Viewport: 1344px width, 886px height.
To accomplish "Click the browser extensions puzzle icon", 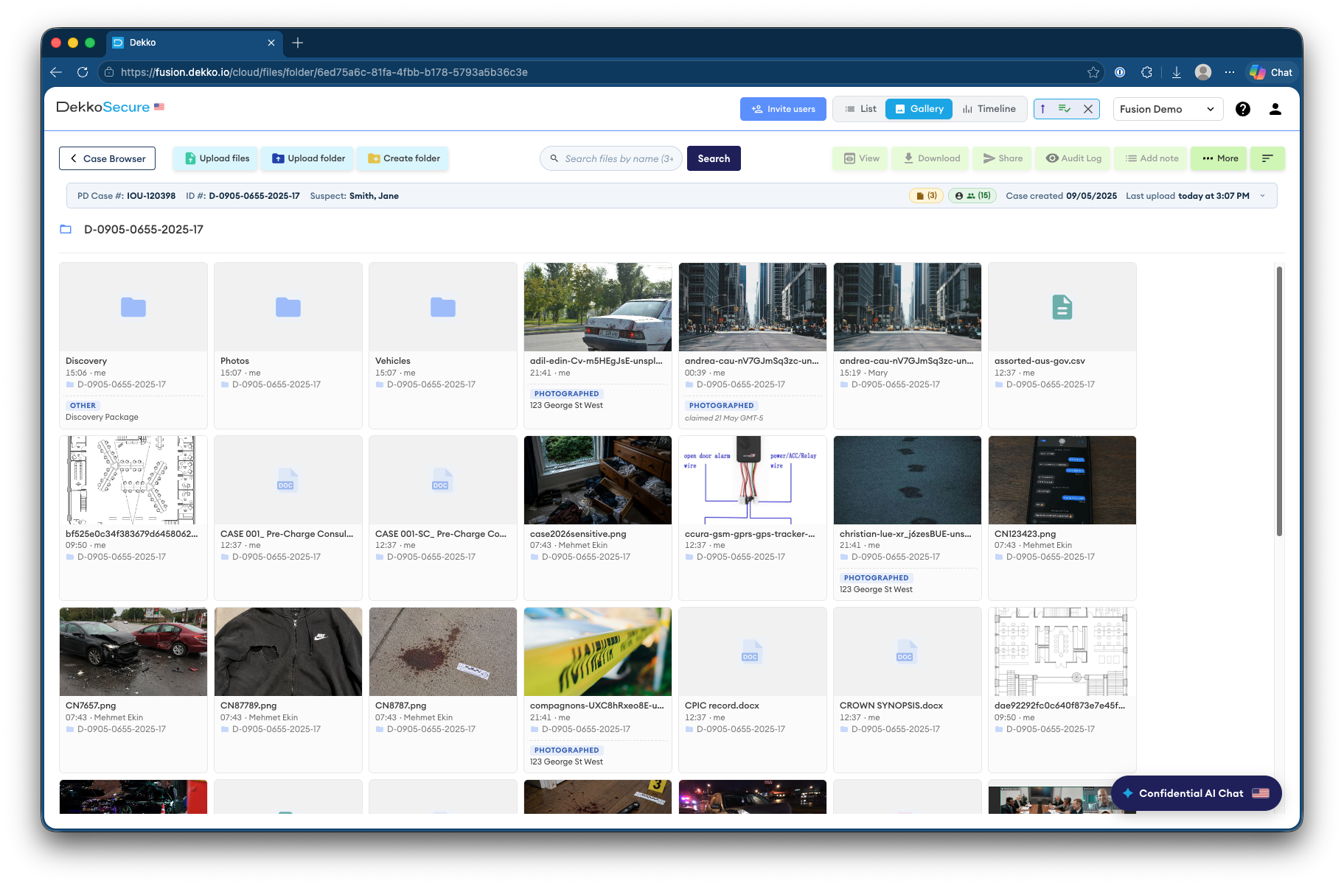I will coord(1146,72).
